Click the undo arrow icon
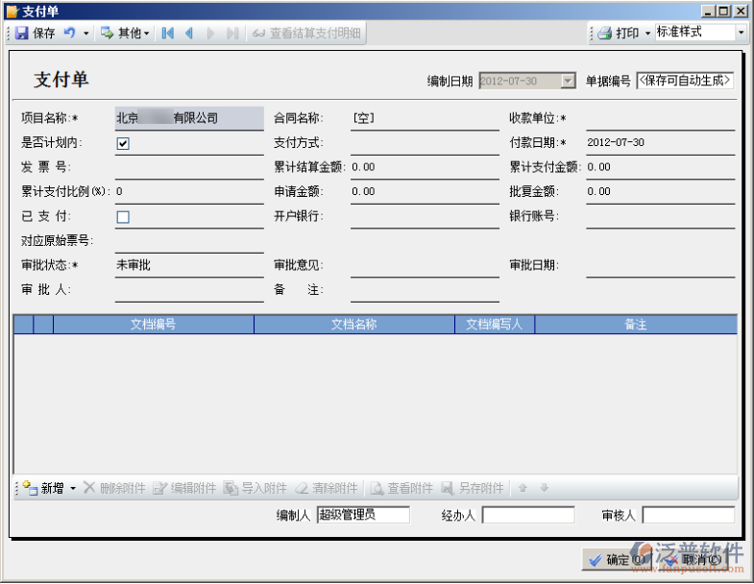Image resolution: width=754 pixels, height=584 pixels. tap(69, 33)
